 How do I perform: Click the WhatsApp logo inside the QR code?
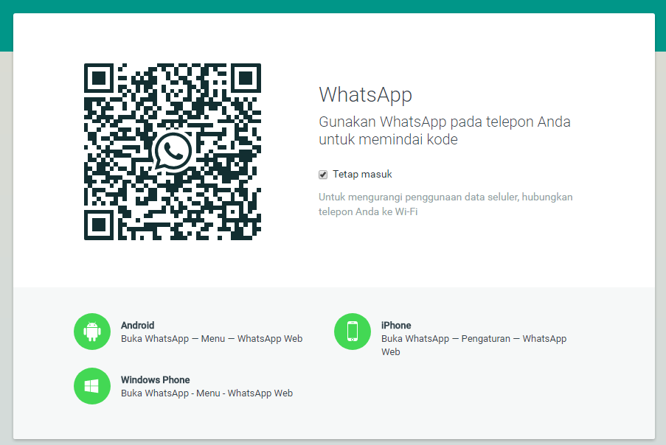point(173,152)
